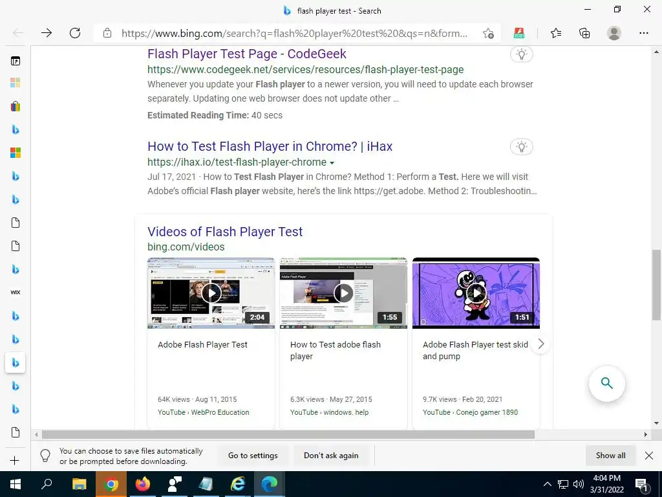Screen dimensions: 662x497
Task: Open Windows taskbar search magnifier
Action: [47, 484]
